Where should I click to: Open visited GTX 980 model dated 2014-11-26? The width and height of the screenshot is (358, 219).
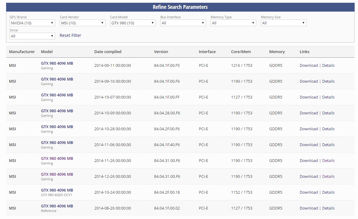(57, 158)
